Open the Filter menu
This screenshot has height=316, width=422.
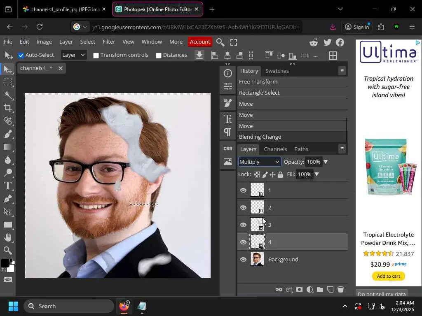tap(109, 42)
